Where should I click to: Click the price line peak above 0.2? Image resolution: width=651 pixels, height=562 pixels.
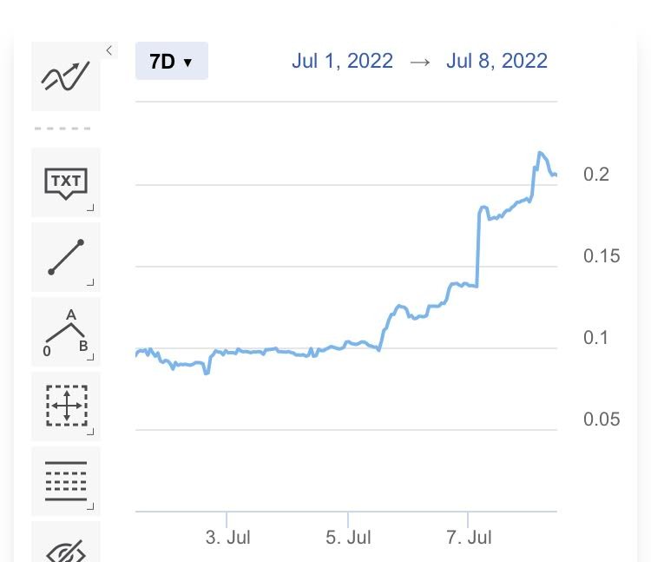coord(540,153)
